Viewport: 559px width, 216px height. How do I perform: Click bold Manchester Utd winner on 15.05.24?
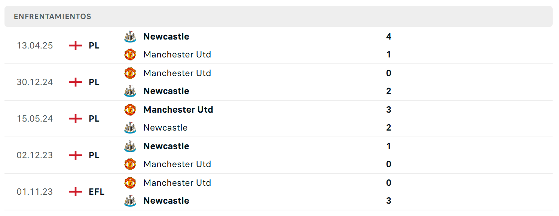click(178, 110)
